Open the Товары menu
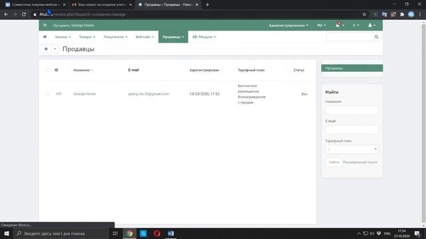The width and height of the screenshot is (426, 239). click(x=87, y=37)
